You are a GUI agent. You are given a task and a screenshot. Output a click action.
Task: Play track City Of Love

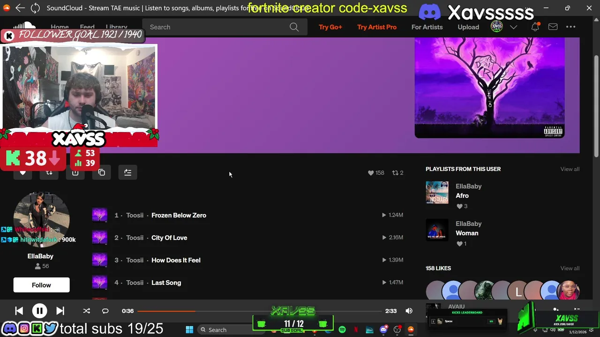click(x=169, y=238)
